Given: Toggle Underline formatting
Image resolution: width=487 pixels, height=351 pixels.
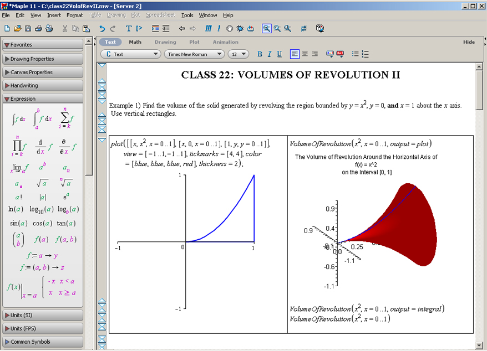Looking at the screenshot, I should [279, 54].
